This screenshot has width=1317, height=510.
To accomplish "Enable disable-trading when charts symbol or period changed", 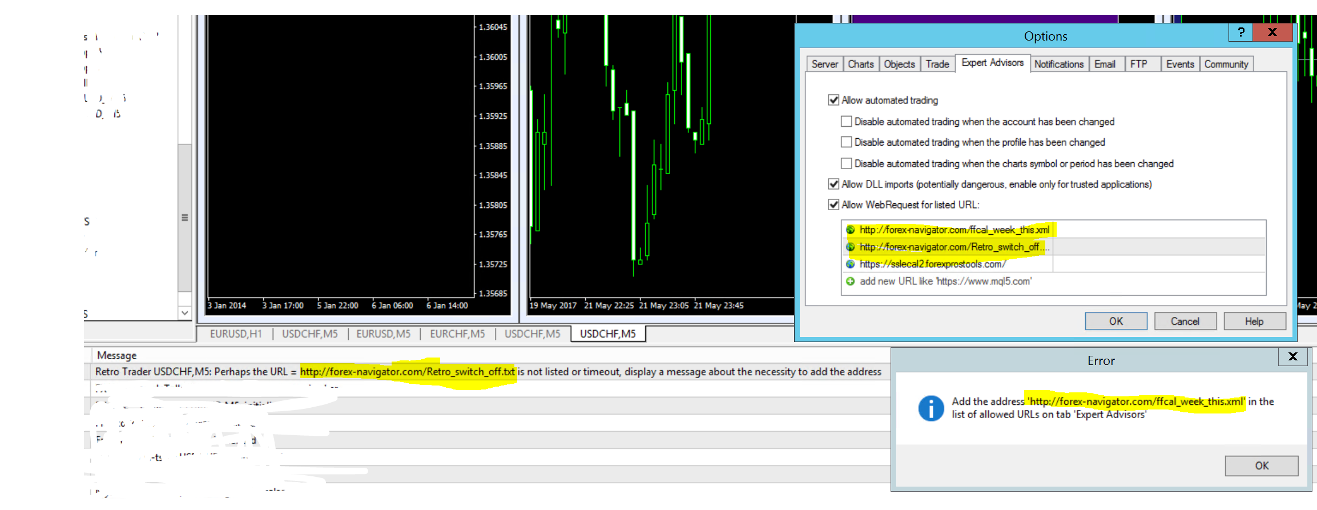I will (846, 163).
